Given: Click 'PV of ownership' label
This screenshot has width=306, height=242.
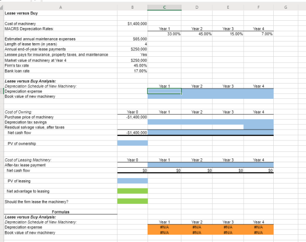Looking at the screenshot, I should (x=22, y=144).
